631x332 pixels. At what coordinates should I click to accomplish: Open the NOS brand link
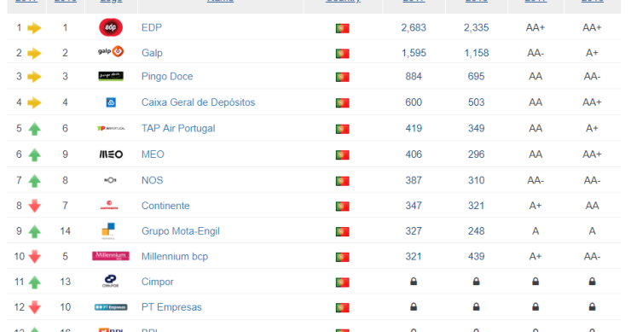152,180
